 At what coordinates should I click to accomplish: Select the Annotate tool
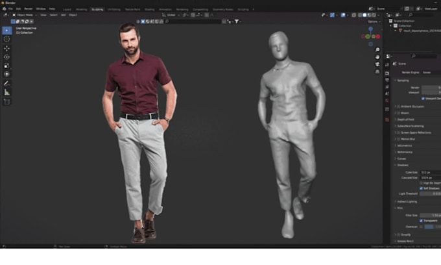[6, 84]
